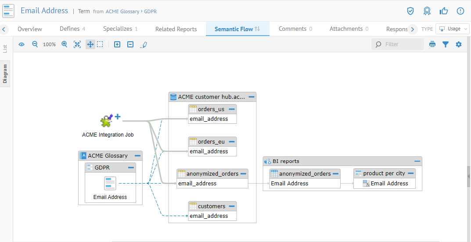Click the highlighter pen tool icon
Viewport: 471px width, 242px height.
144,44
